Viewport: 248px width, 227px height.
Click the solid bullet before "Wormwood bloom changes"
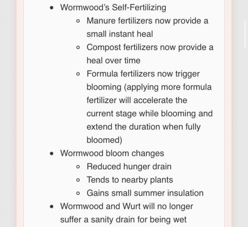[51, 154]
